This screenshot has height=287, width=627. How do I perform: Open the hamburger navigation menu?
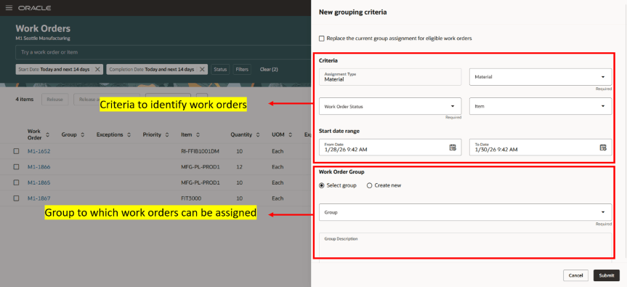[9, 8]
